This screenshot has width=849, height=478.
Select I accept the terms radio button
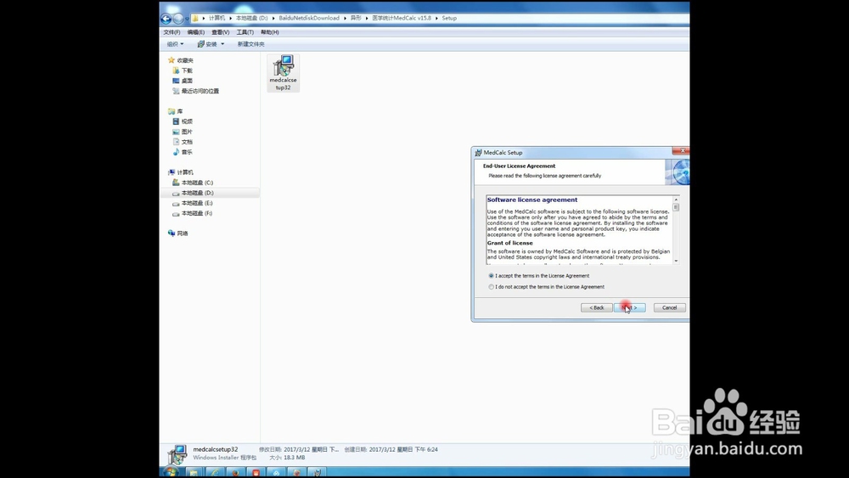(491, 276)
